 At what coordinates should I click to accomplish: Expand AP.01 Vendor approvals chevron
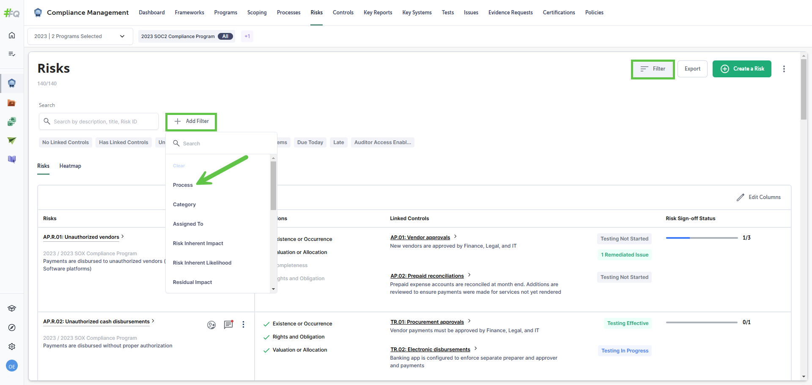click(455, 237)
